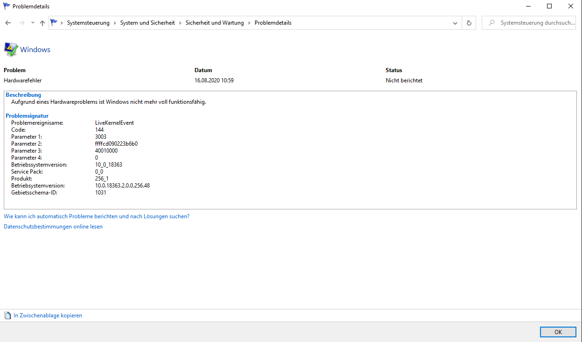Open Sicherheit und Wartung breadcrumb
Viewport: 582px width, 342px height.
[215, 23]
